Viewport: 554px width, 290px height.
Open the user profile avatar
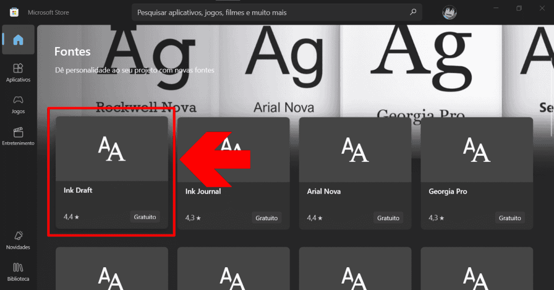pos(450,12)
